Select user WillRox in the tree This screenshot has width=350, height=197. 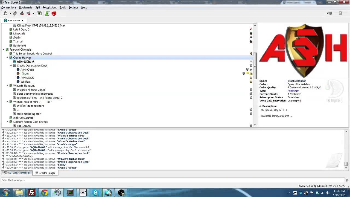coord(25,82)
